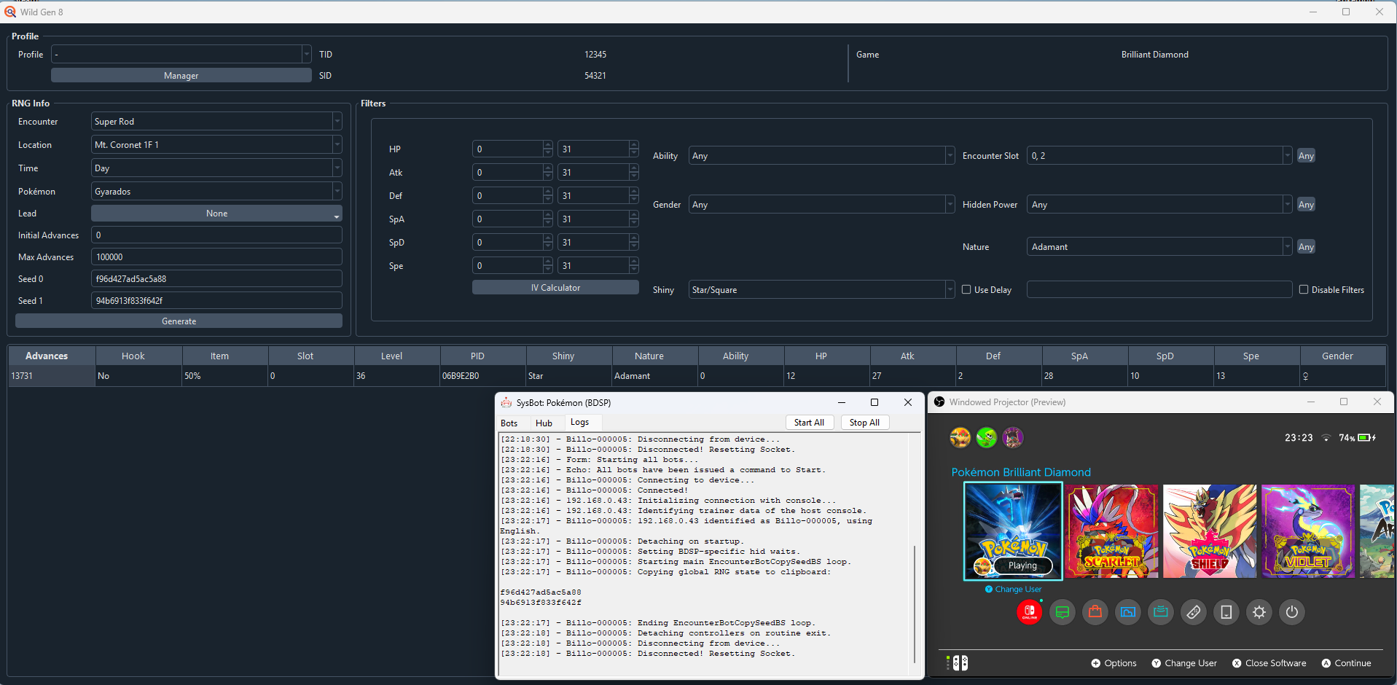
Task: Click Any button beside Hidden Power
Action: [1306, 204]
